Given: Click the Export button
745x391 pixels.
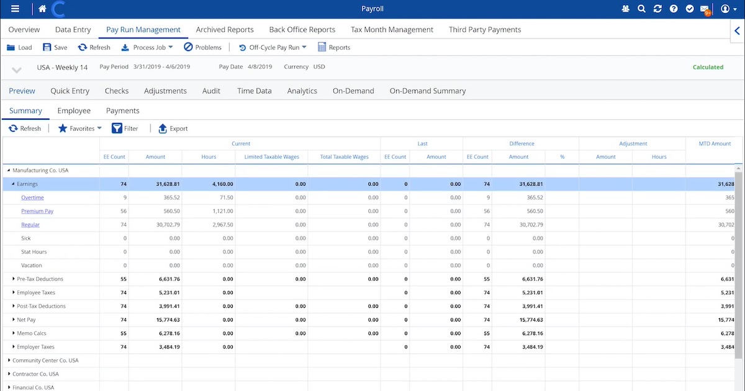Looking at the screenshot, I should coord(173,128).
